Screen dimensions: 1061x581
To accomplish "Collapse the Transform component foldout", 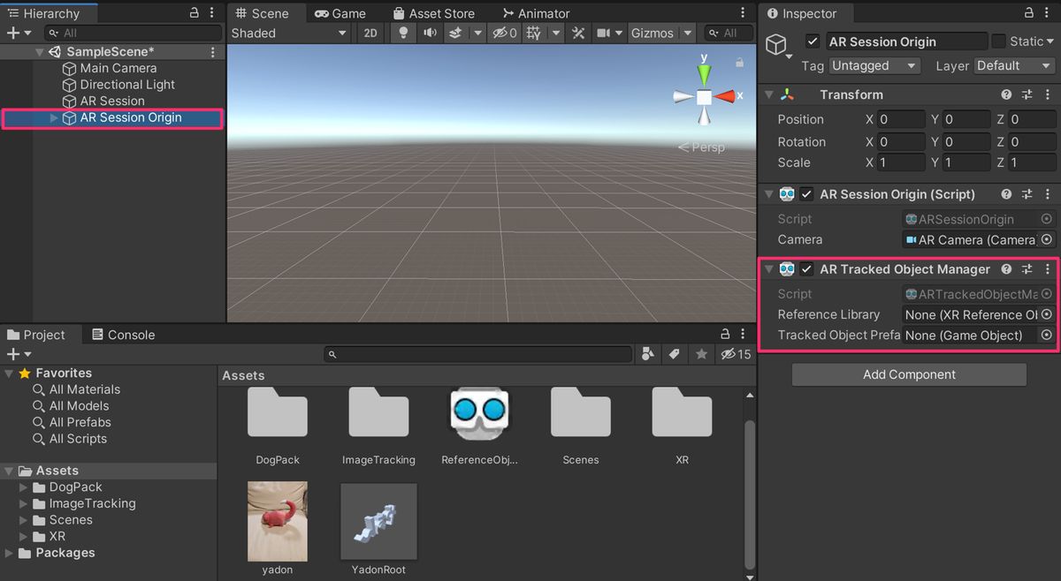I will click(x=768, y=94).
